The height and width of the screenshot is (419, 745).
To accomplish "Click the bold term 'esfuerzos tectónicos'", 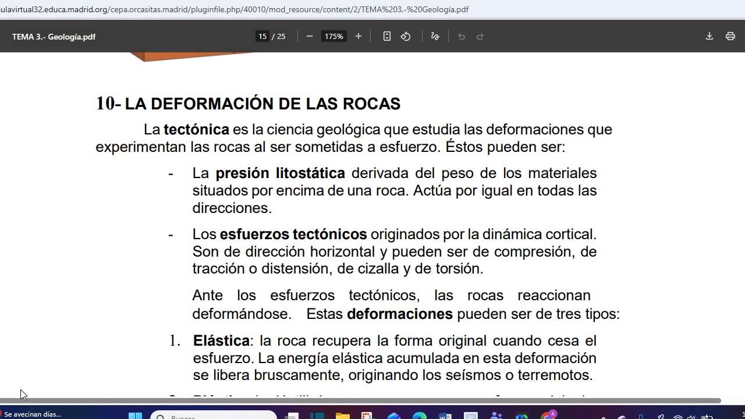I will [x=293, y=234].
